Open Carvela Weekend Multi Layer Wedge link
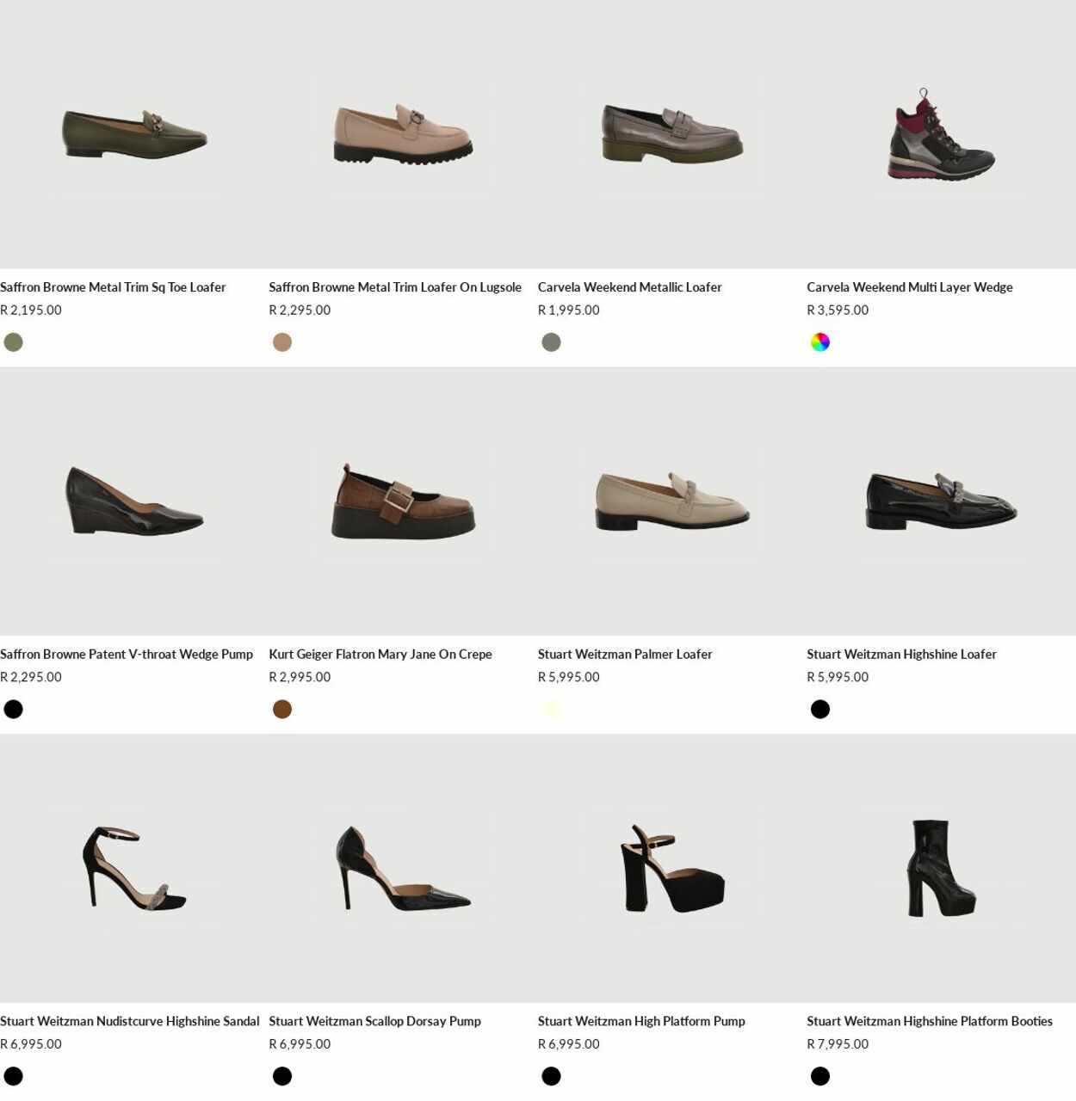1076x1101 pixels. pyautogui.click(x=910, y=287)
